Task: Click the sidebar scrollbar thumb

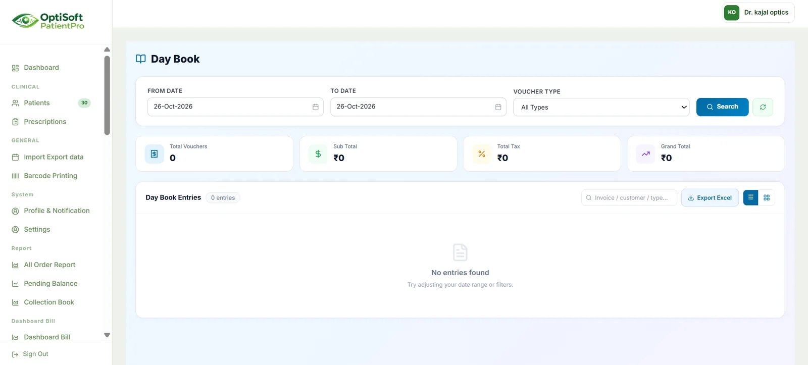Action: 107,95
